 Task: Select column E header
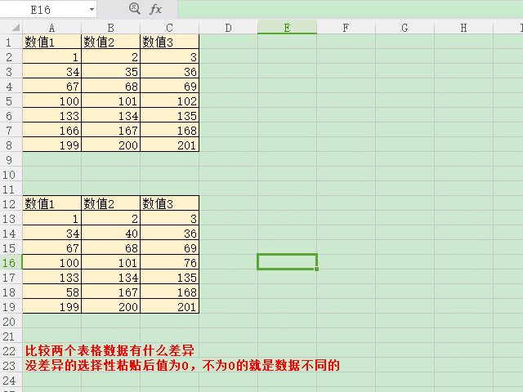287,27
